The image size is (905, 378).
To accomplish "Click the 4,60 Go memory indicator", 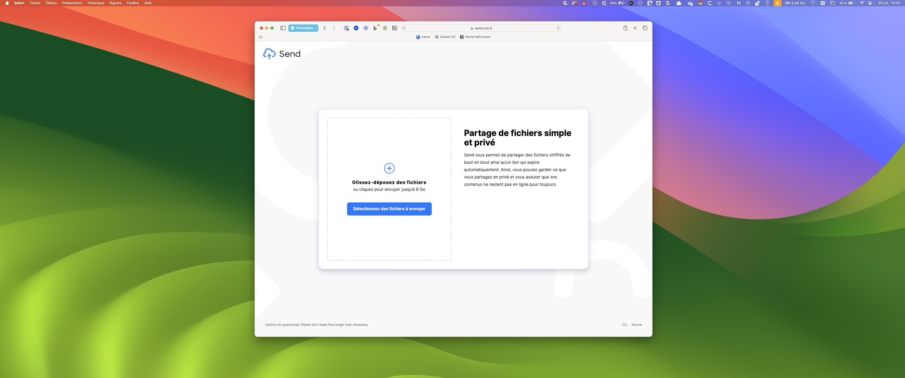I will (795, 3).
